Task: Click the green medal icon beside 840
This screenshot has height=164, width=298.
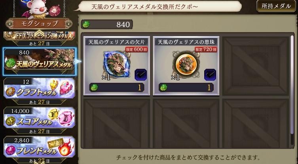Action: click(86, 24)
